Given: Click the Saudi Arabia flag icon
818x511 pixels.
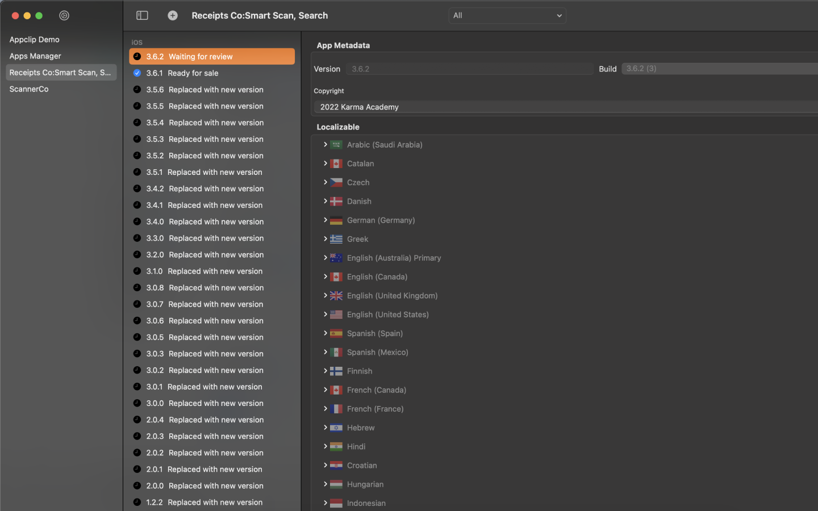Looking at the screenshot, I should coord(336,145).
